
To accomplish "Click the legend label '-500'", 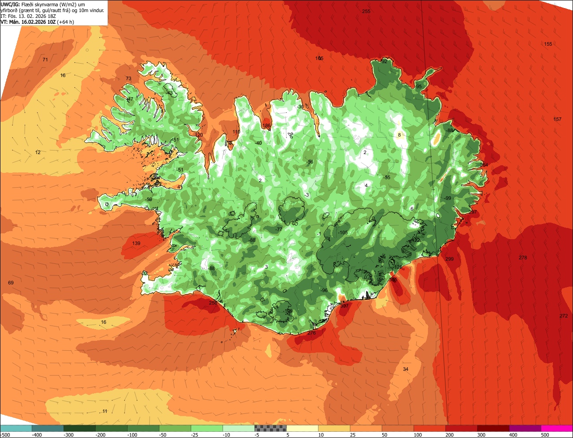I will (x=5, y=435).
